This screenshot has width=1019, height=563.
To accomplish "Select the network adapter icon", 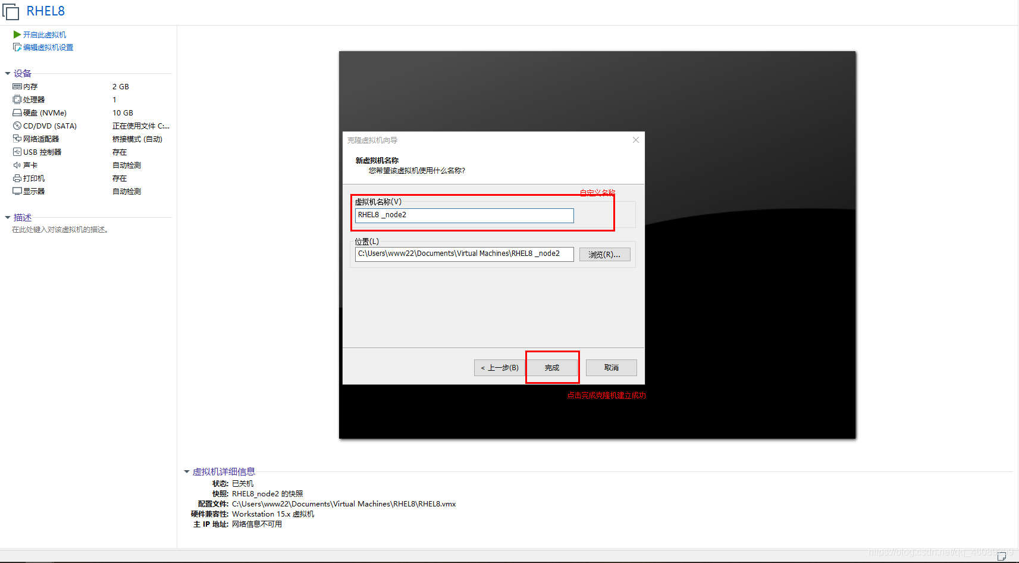I will 17,139.
